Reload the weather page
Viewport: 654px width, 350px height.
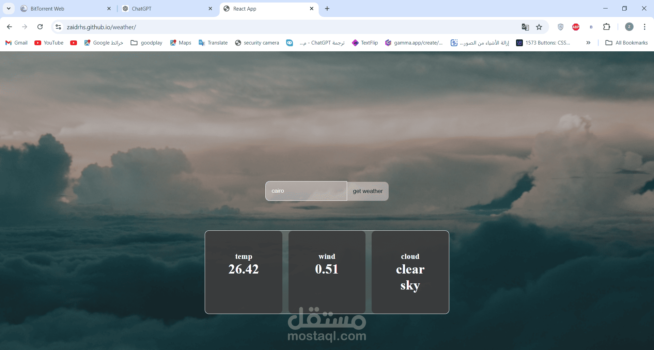pyautogui.click(x=40, y=27)
